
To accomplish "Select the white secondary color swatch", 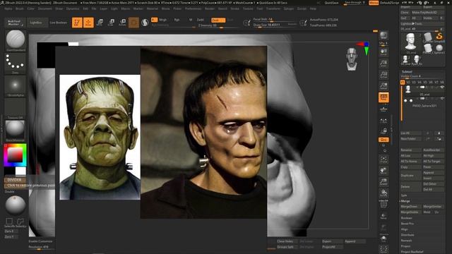I will point(20,171).
